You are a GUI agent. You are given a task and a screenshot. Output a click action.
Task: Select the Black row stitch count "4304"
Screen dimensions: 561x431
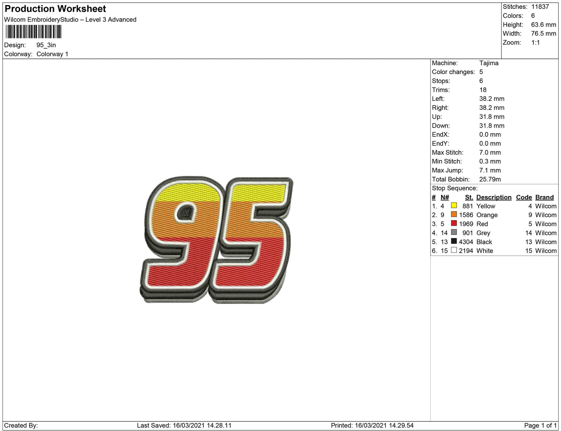(x=466, y=242)
